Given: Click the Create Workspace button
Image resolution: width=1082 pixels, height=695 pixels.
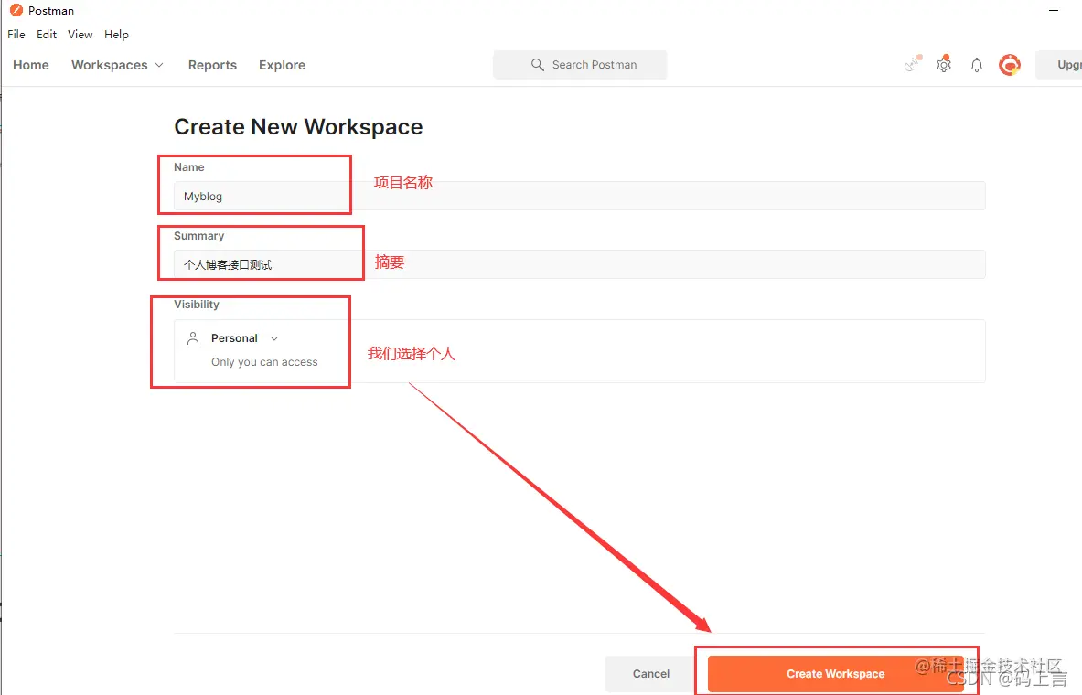Looking at the screenshot, I should coord(836,674).
